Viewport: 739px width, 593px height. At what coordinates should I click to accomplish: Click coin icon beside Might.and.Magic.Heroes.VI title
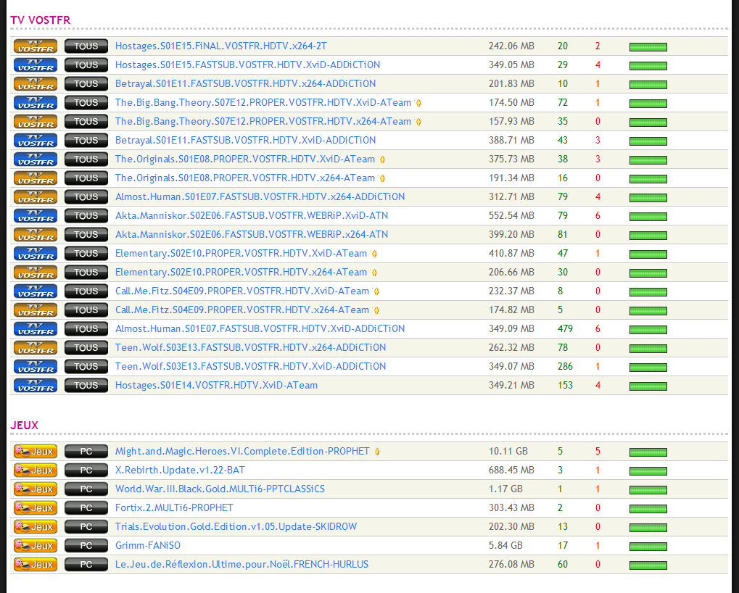[377, 452]
